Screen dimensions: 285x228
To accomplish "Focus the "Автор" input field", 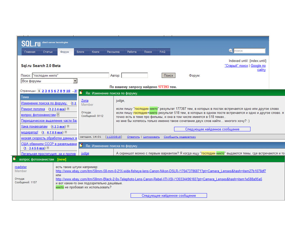I will coord(134,75).
